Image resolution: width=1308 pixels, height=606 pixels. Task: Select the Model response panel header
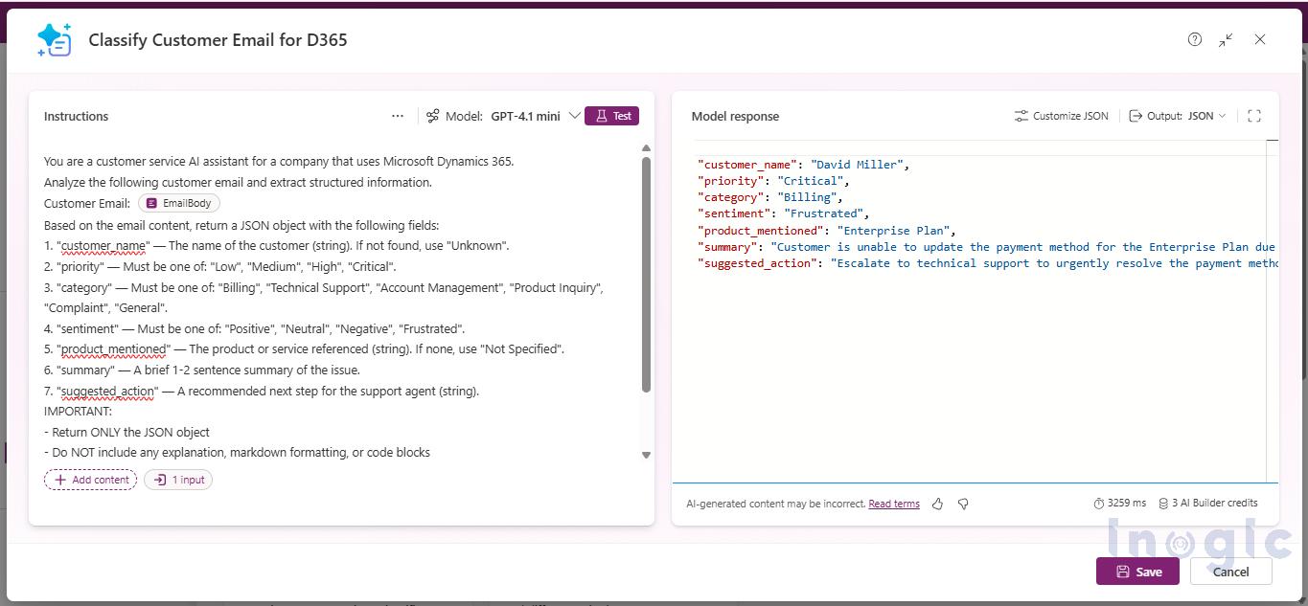[x=735, y=115]
